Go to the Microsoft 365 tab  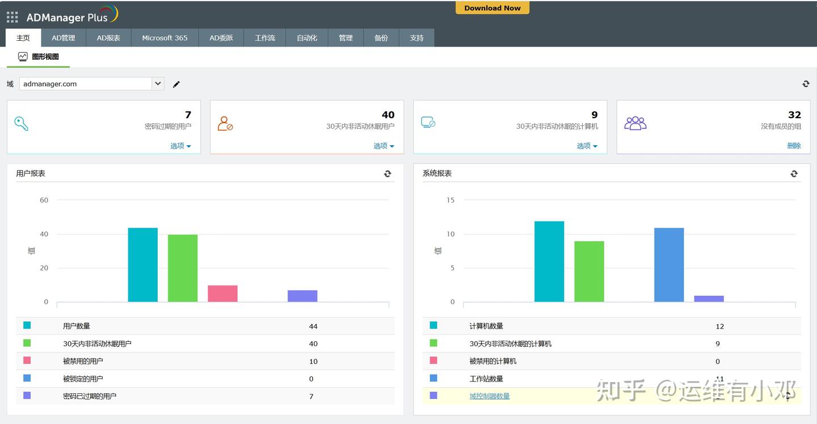point(165,38)
